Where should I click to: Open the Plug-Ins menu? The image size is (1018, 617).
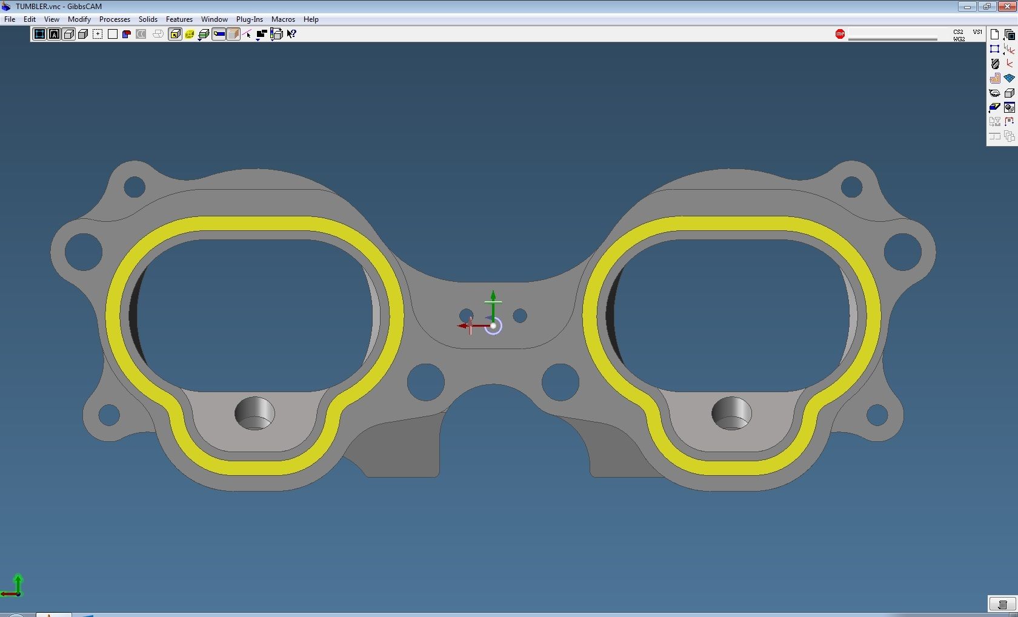click(249, 19)
